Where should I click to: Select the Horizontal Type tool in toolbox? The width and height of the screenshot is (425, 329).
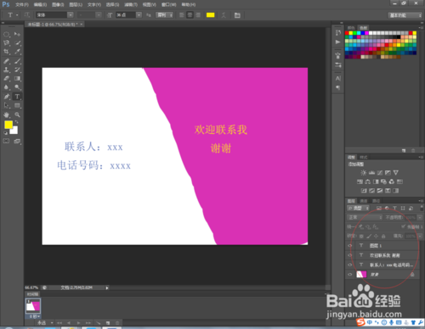[17, 97]
